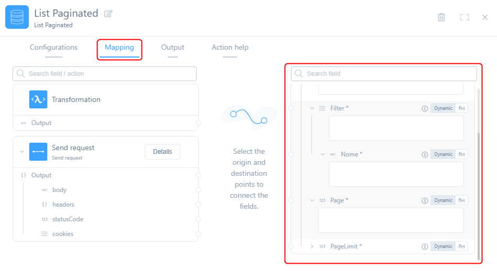Click the f(x) function icon for PageLimit
The height and width of the screenshot is (271, 497).
point(462,246)
